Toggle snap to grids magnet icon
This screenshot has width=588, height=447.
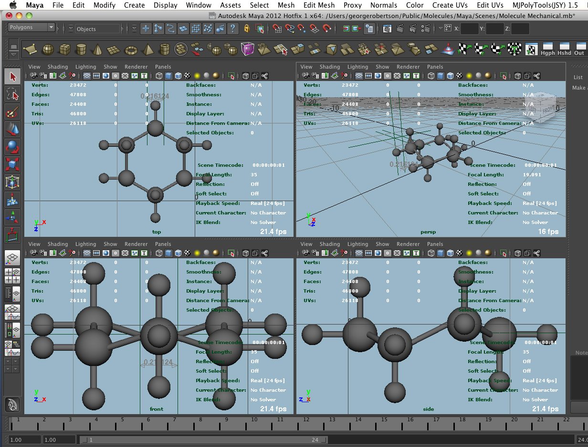click(277, 30)
